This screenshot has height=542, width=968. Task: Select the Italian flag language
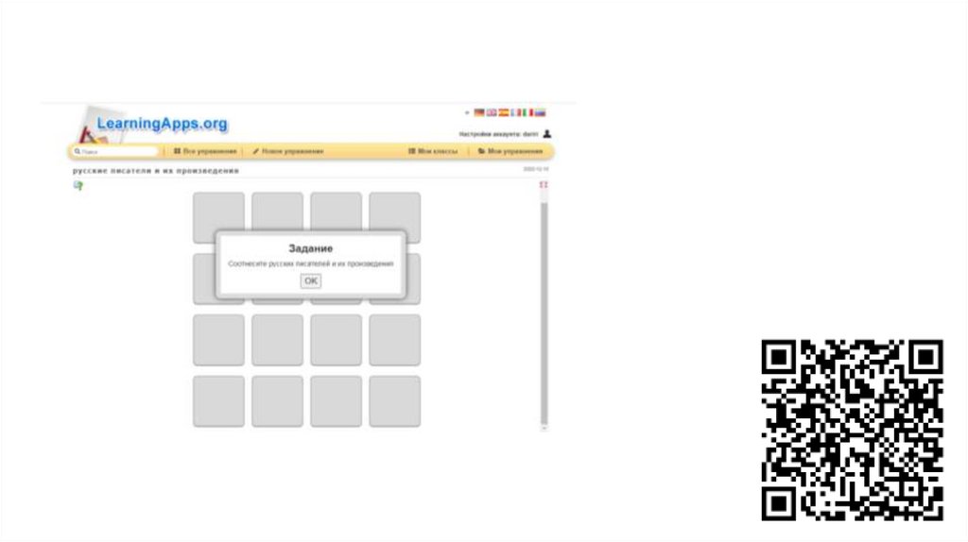tap(527, 113)
